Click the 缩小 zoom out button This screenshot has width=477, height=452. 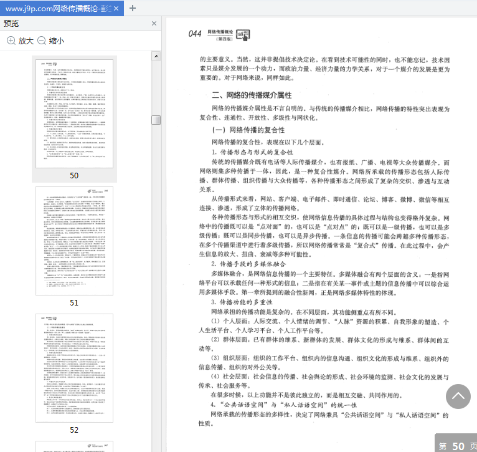tap(51, 41)
